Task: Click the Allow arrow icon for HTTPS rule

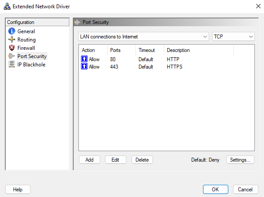Action: click(85, 67)
